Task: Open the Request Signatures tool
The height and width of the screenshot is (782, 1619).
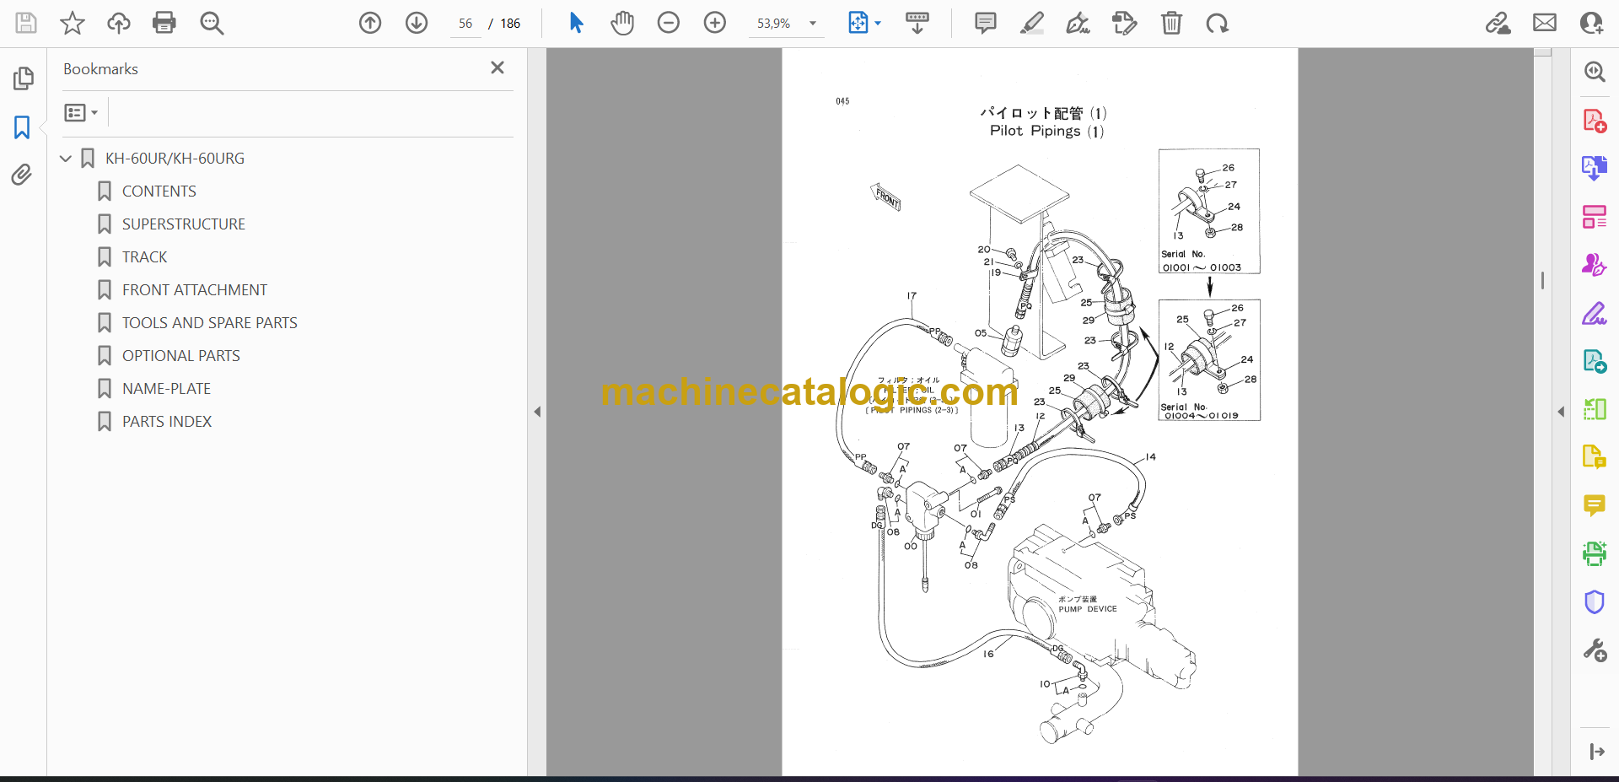Action: (x=1594, y=265)
